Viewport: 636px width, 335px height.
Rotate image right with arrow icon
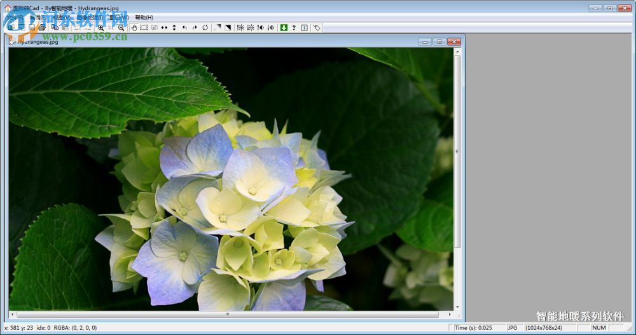coord(195,27)
